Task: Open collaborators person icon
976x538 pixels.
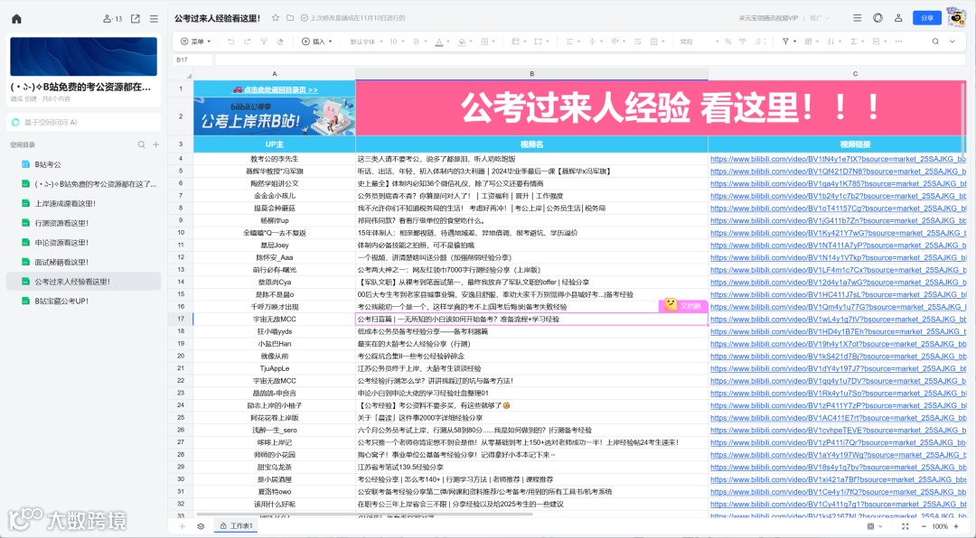Action: click(x=898, y=18)
